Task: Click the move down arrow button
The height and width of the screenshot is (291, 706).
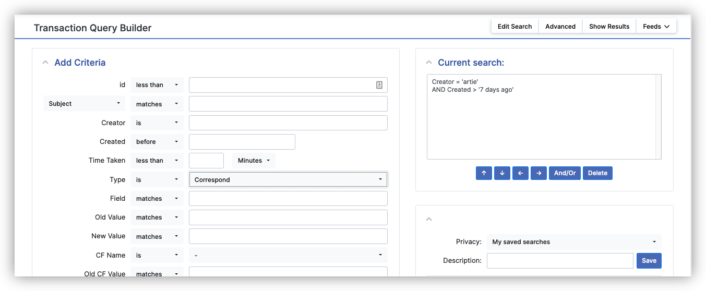Action: coord(502,173)
